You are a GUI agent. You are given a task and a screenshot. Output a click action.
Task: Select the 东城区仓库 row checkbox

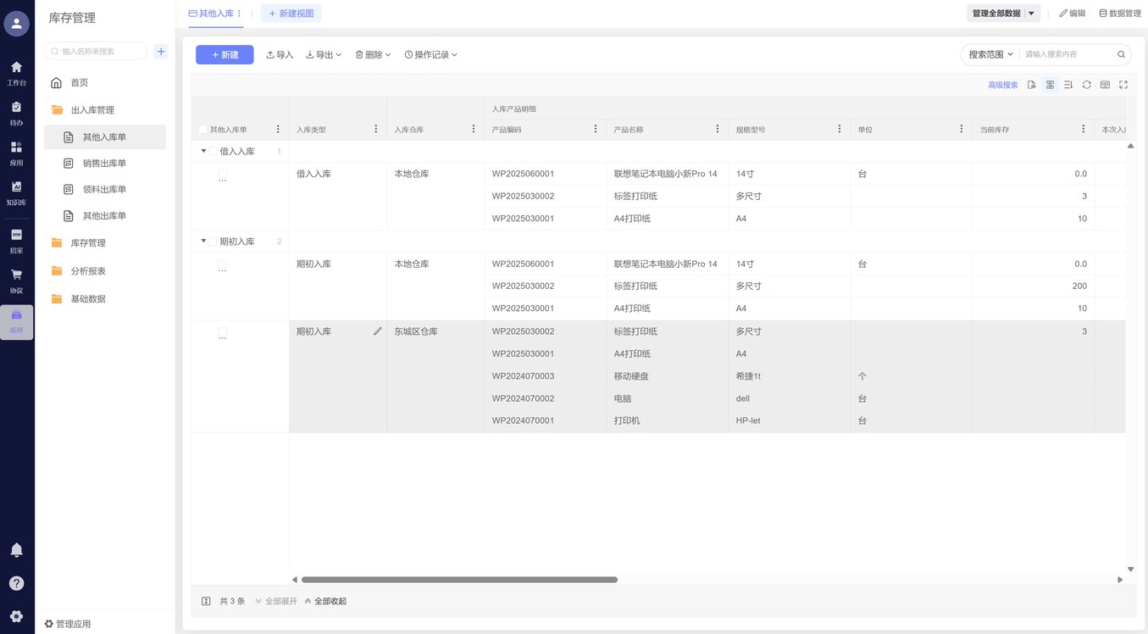222,332
